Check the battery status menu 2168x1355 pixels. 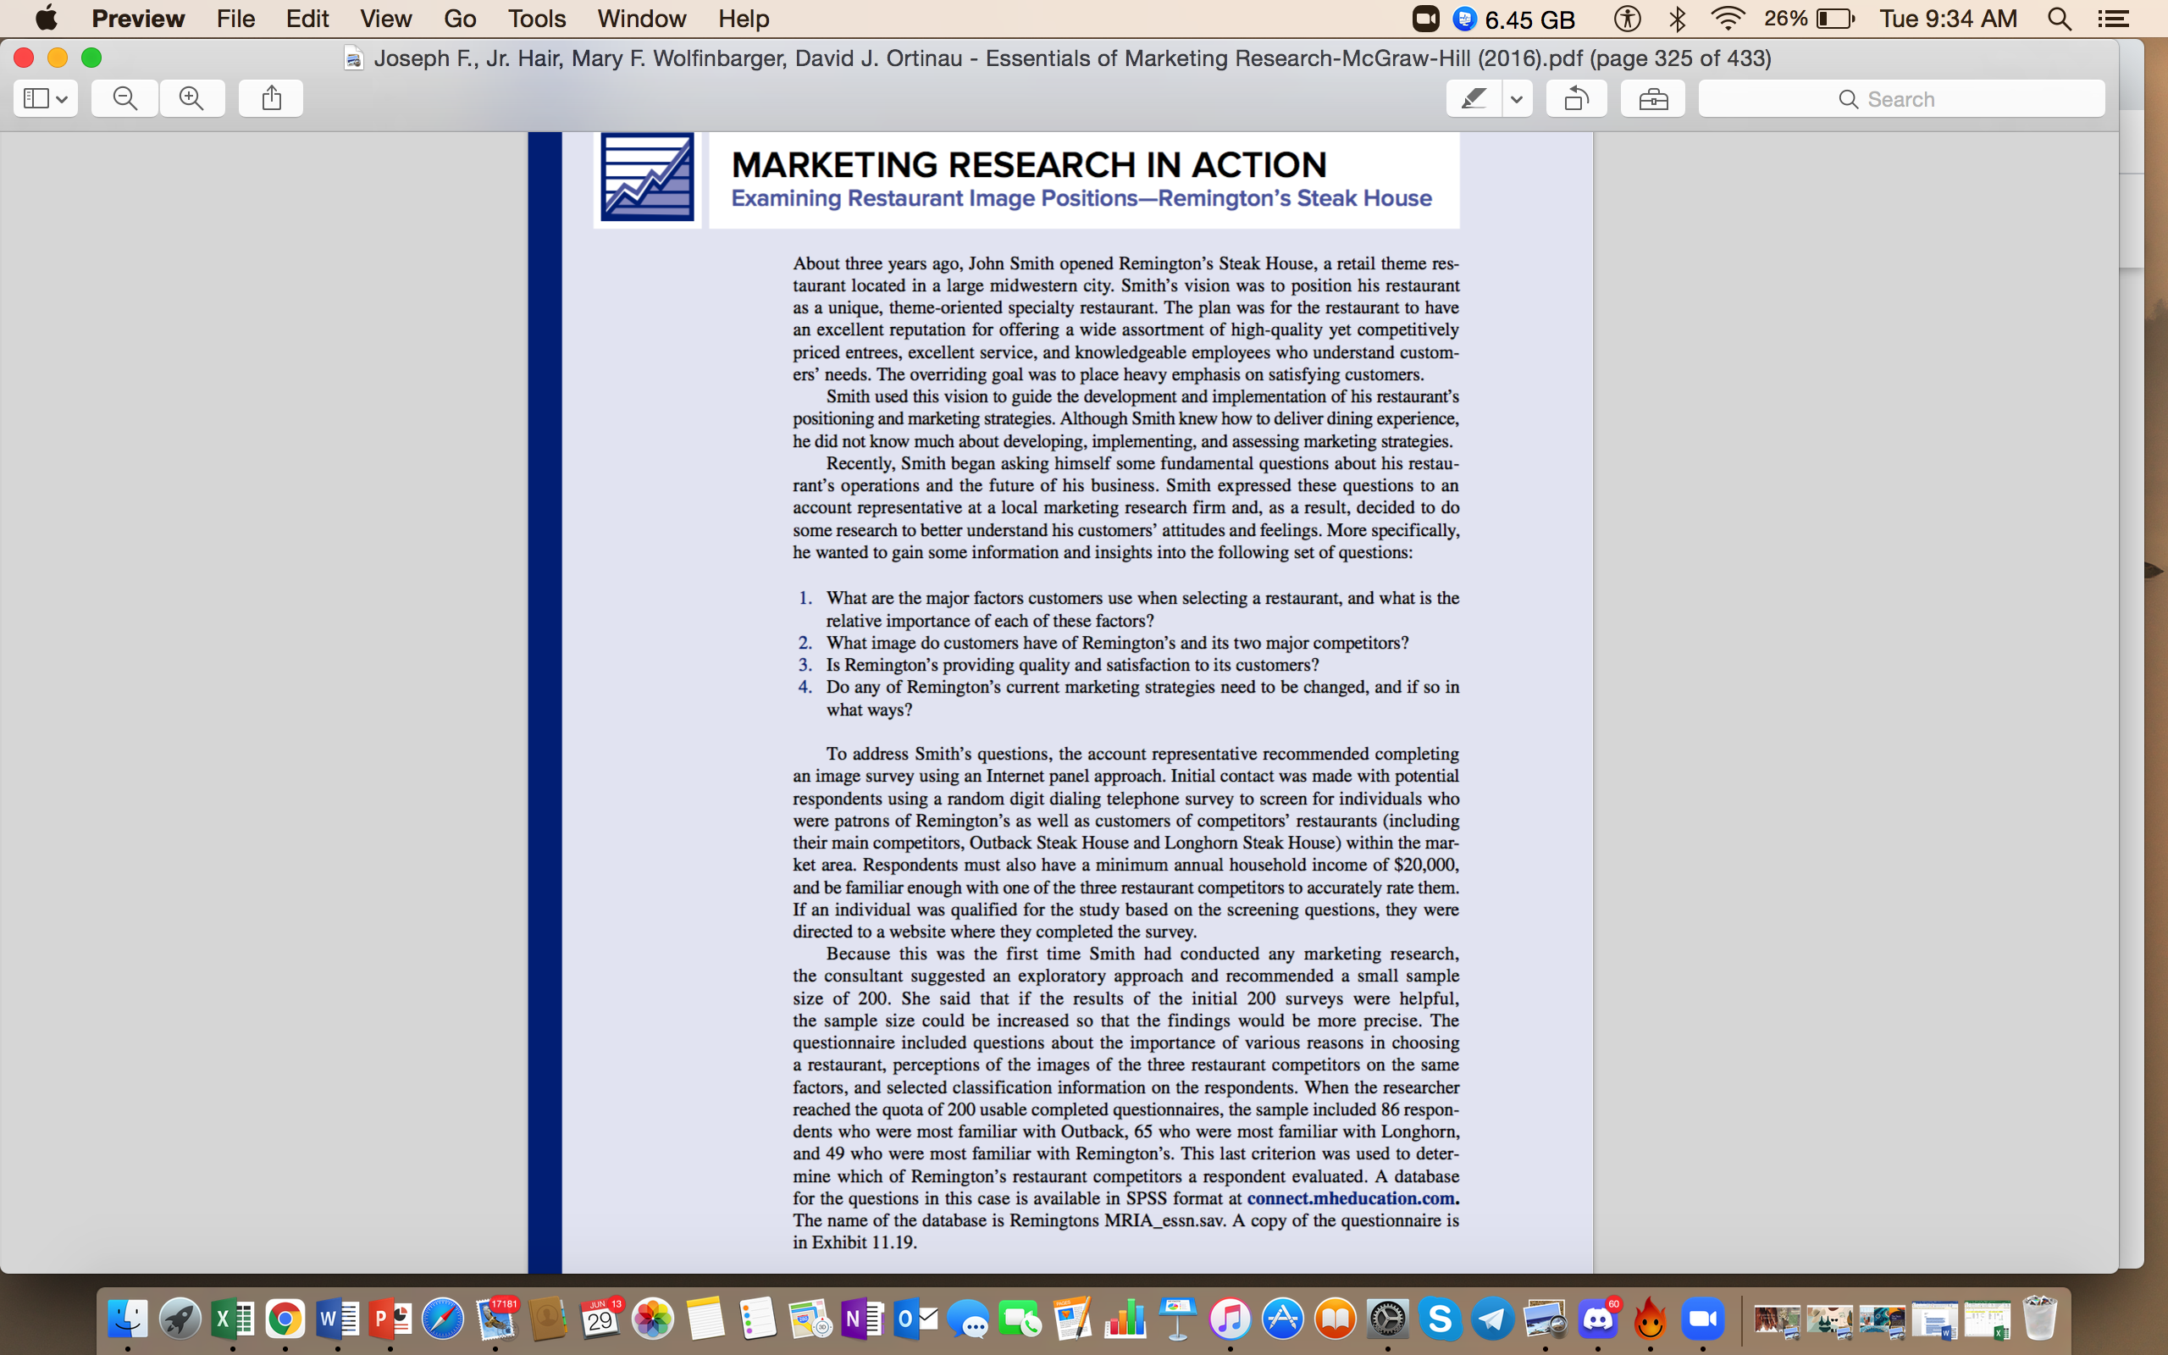tap(1809, 18)
